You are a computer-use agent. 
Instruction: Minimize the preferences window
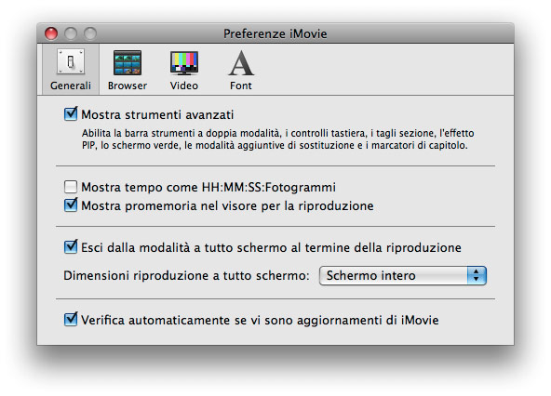[x=71, y=33]
